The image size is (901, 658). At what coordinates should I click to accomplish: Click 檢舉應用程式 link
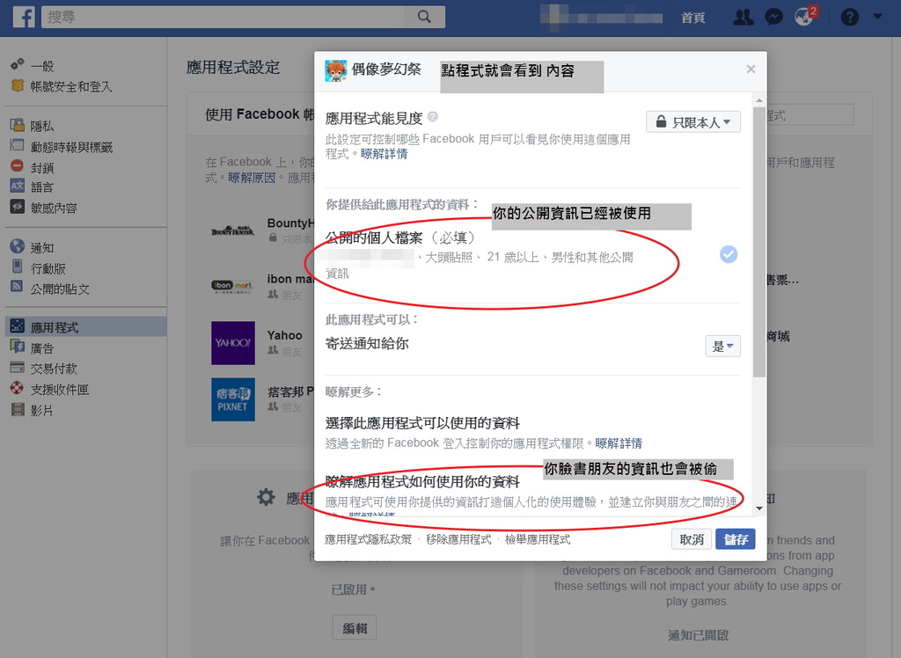coord(538,539)
